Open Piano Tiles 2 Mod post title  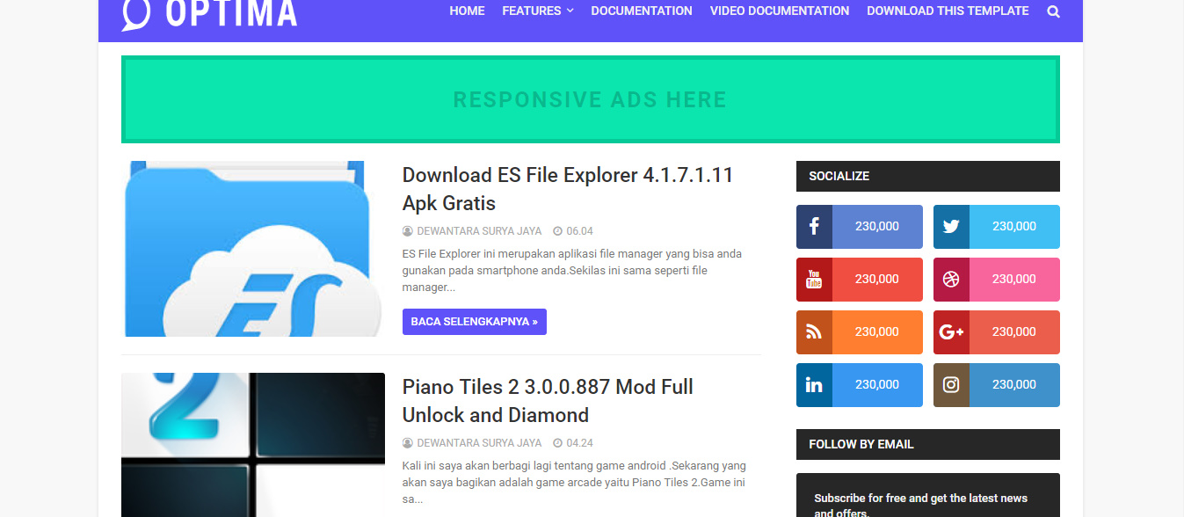548,401
